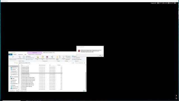Select the highlighted general ALT .bat file row
The image size is (179, 101).
42,73
